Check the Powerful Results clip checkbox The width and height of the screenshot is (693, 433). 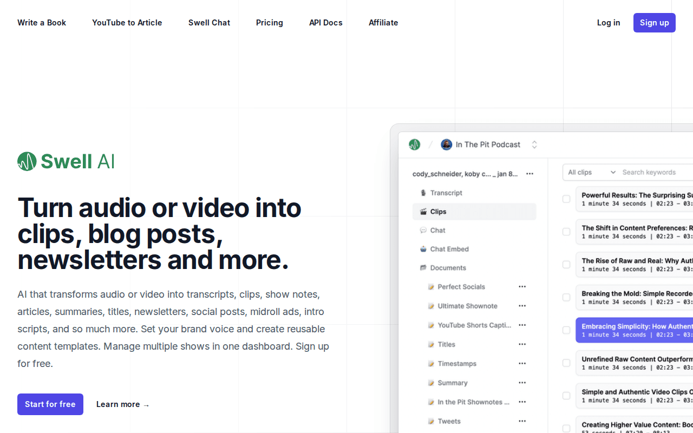[566, 199]
